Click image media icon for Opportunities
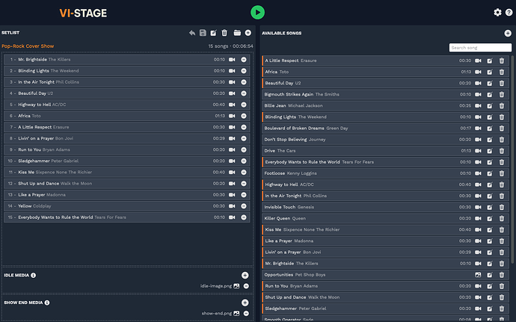Screen dimensions: 516x322 tap(478, 275)
